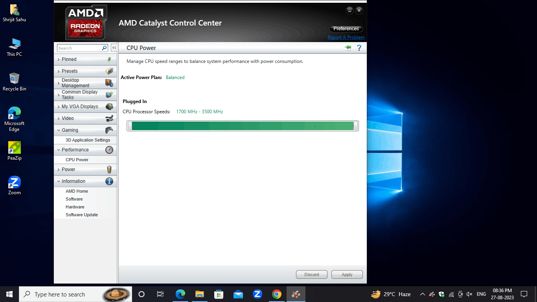Open Recycle Bin desktop icon
Screen dimensions: 537x302
click(15, 82)
